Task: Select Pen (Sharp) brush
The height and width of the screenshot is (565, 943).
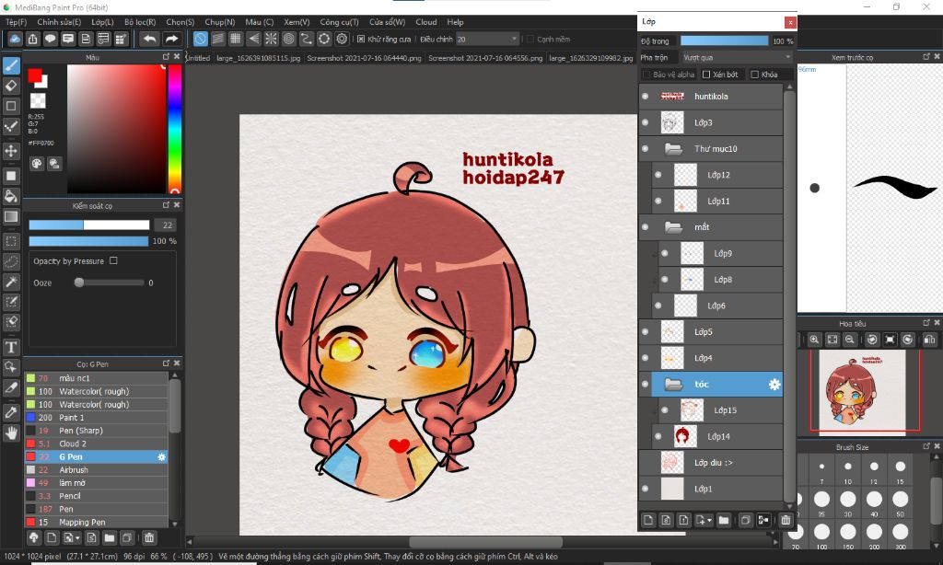Action: (96, 431)
